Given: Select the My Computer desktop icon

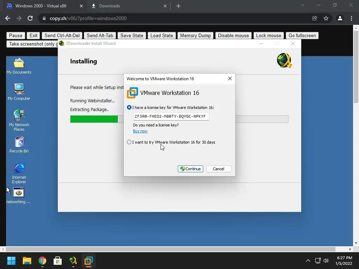Looking at the screenshot, I should 19,92.
